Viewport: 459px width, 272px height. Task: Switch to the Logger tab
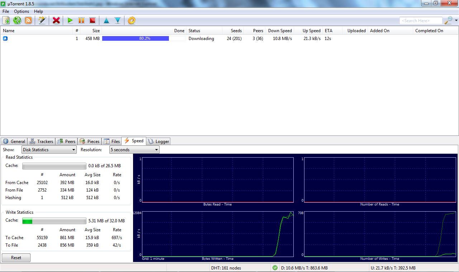[x=158, y=141]
